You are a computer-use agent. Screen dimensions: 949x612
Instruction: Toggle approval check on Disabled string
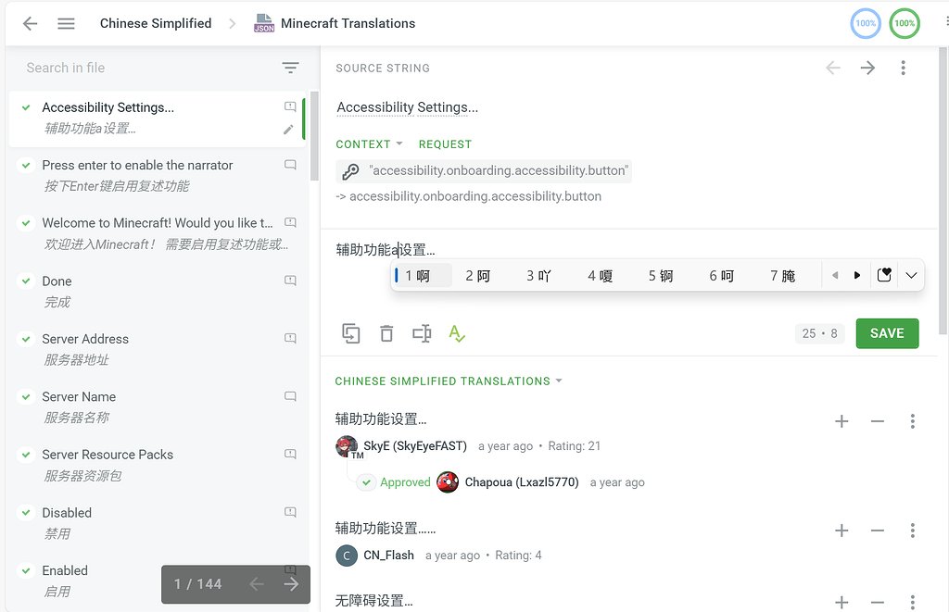(x=26, y=513)
